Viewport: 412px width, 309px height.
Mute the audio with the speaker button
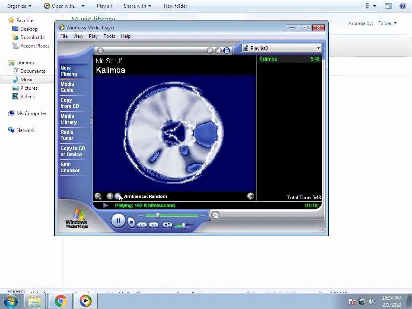coord(167,225)
